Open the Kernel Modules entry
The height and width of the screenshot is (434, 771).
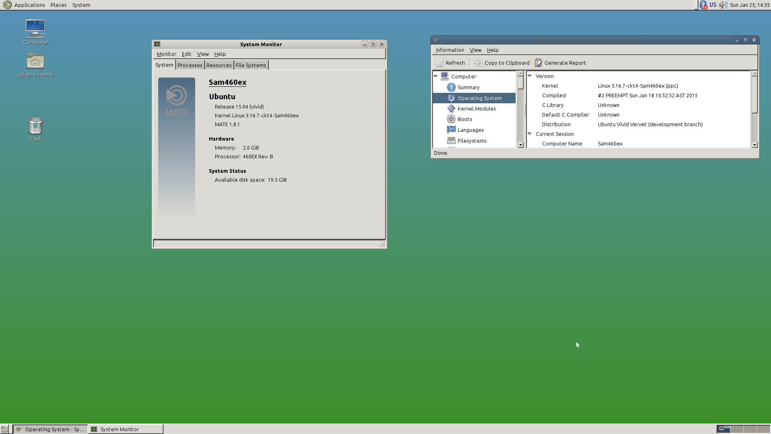pos(476,109)
